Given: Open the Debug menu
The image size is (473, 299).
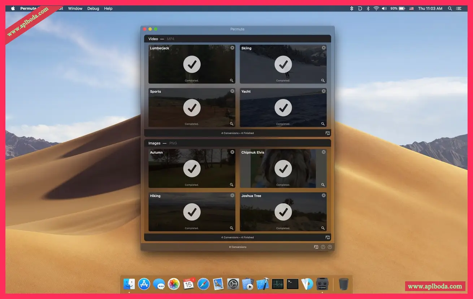Looking at the screenshot, I should (x=93, y=8).
